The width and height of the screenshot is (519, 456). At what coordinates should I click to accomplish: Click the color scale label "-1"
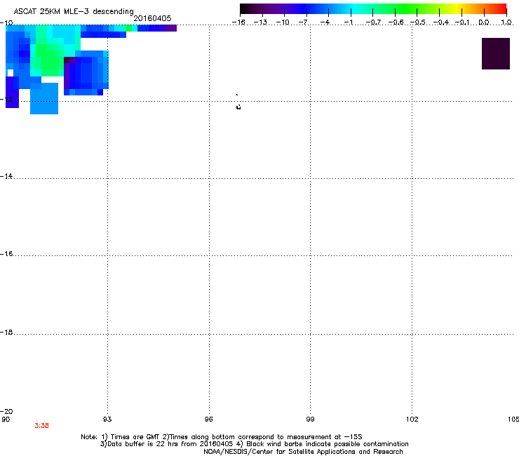point(349,22)
